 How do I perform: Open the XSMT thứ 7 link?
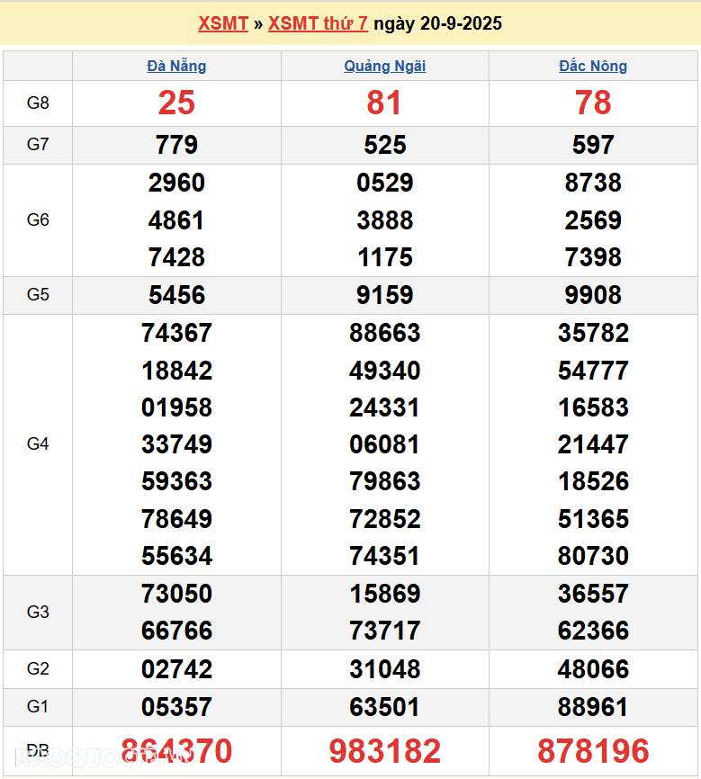[x=318, y=23]
